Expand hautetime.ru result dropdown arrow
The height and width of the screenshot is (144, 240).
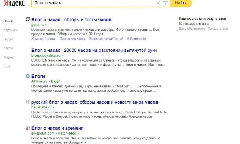coord(54,108)
